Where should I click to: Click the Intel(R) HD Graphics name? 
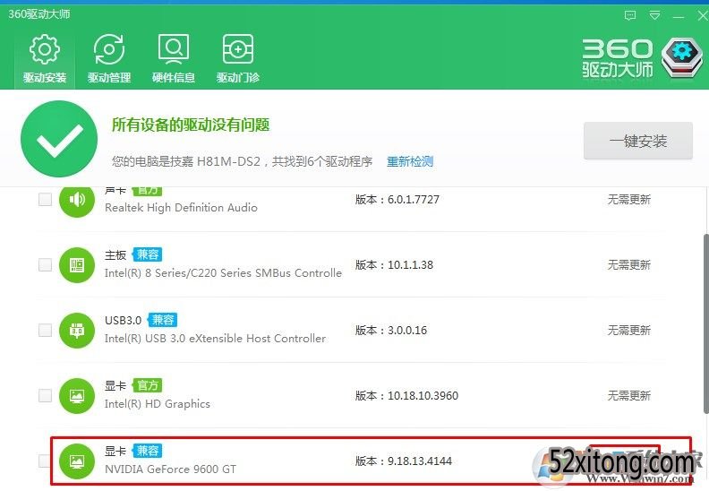click(158, 404)
